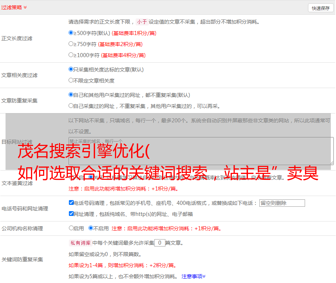Click the 快速保存 button
Screen dimensions: 336x283
[x=321, y=8]
